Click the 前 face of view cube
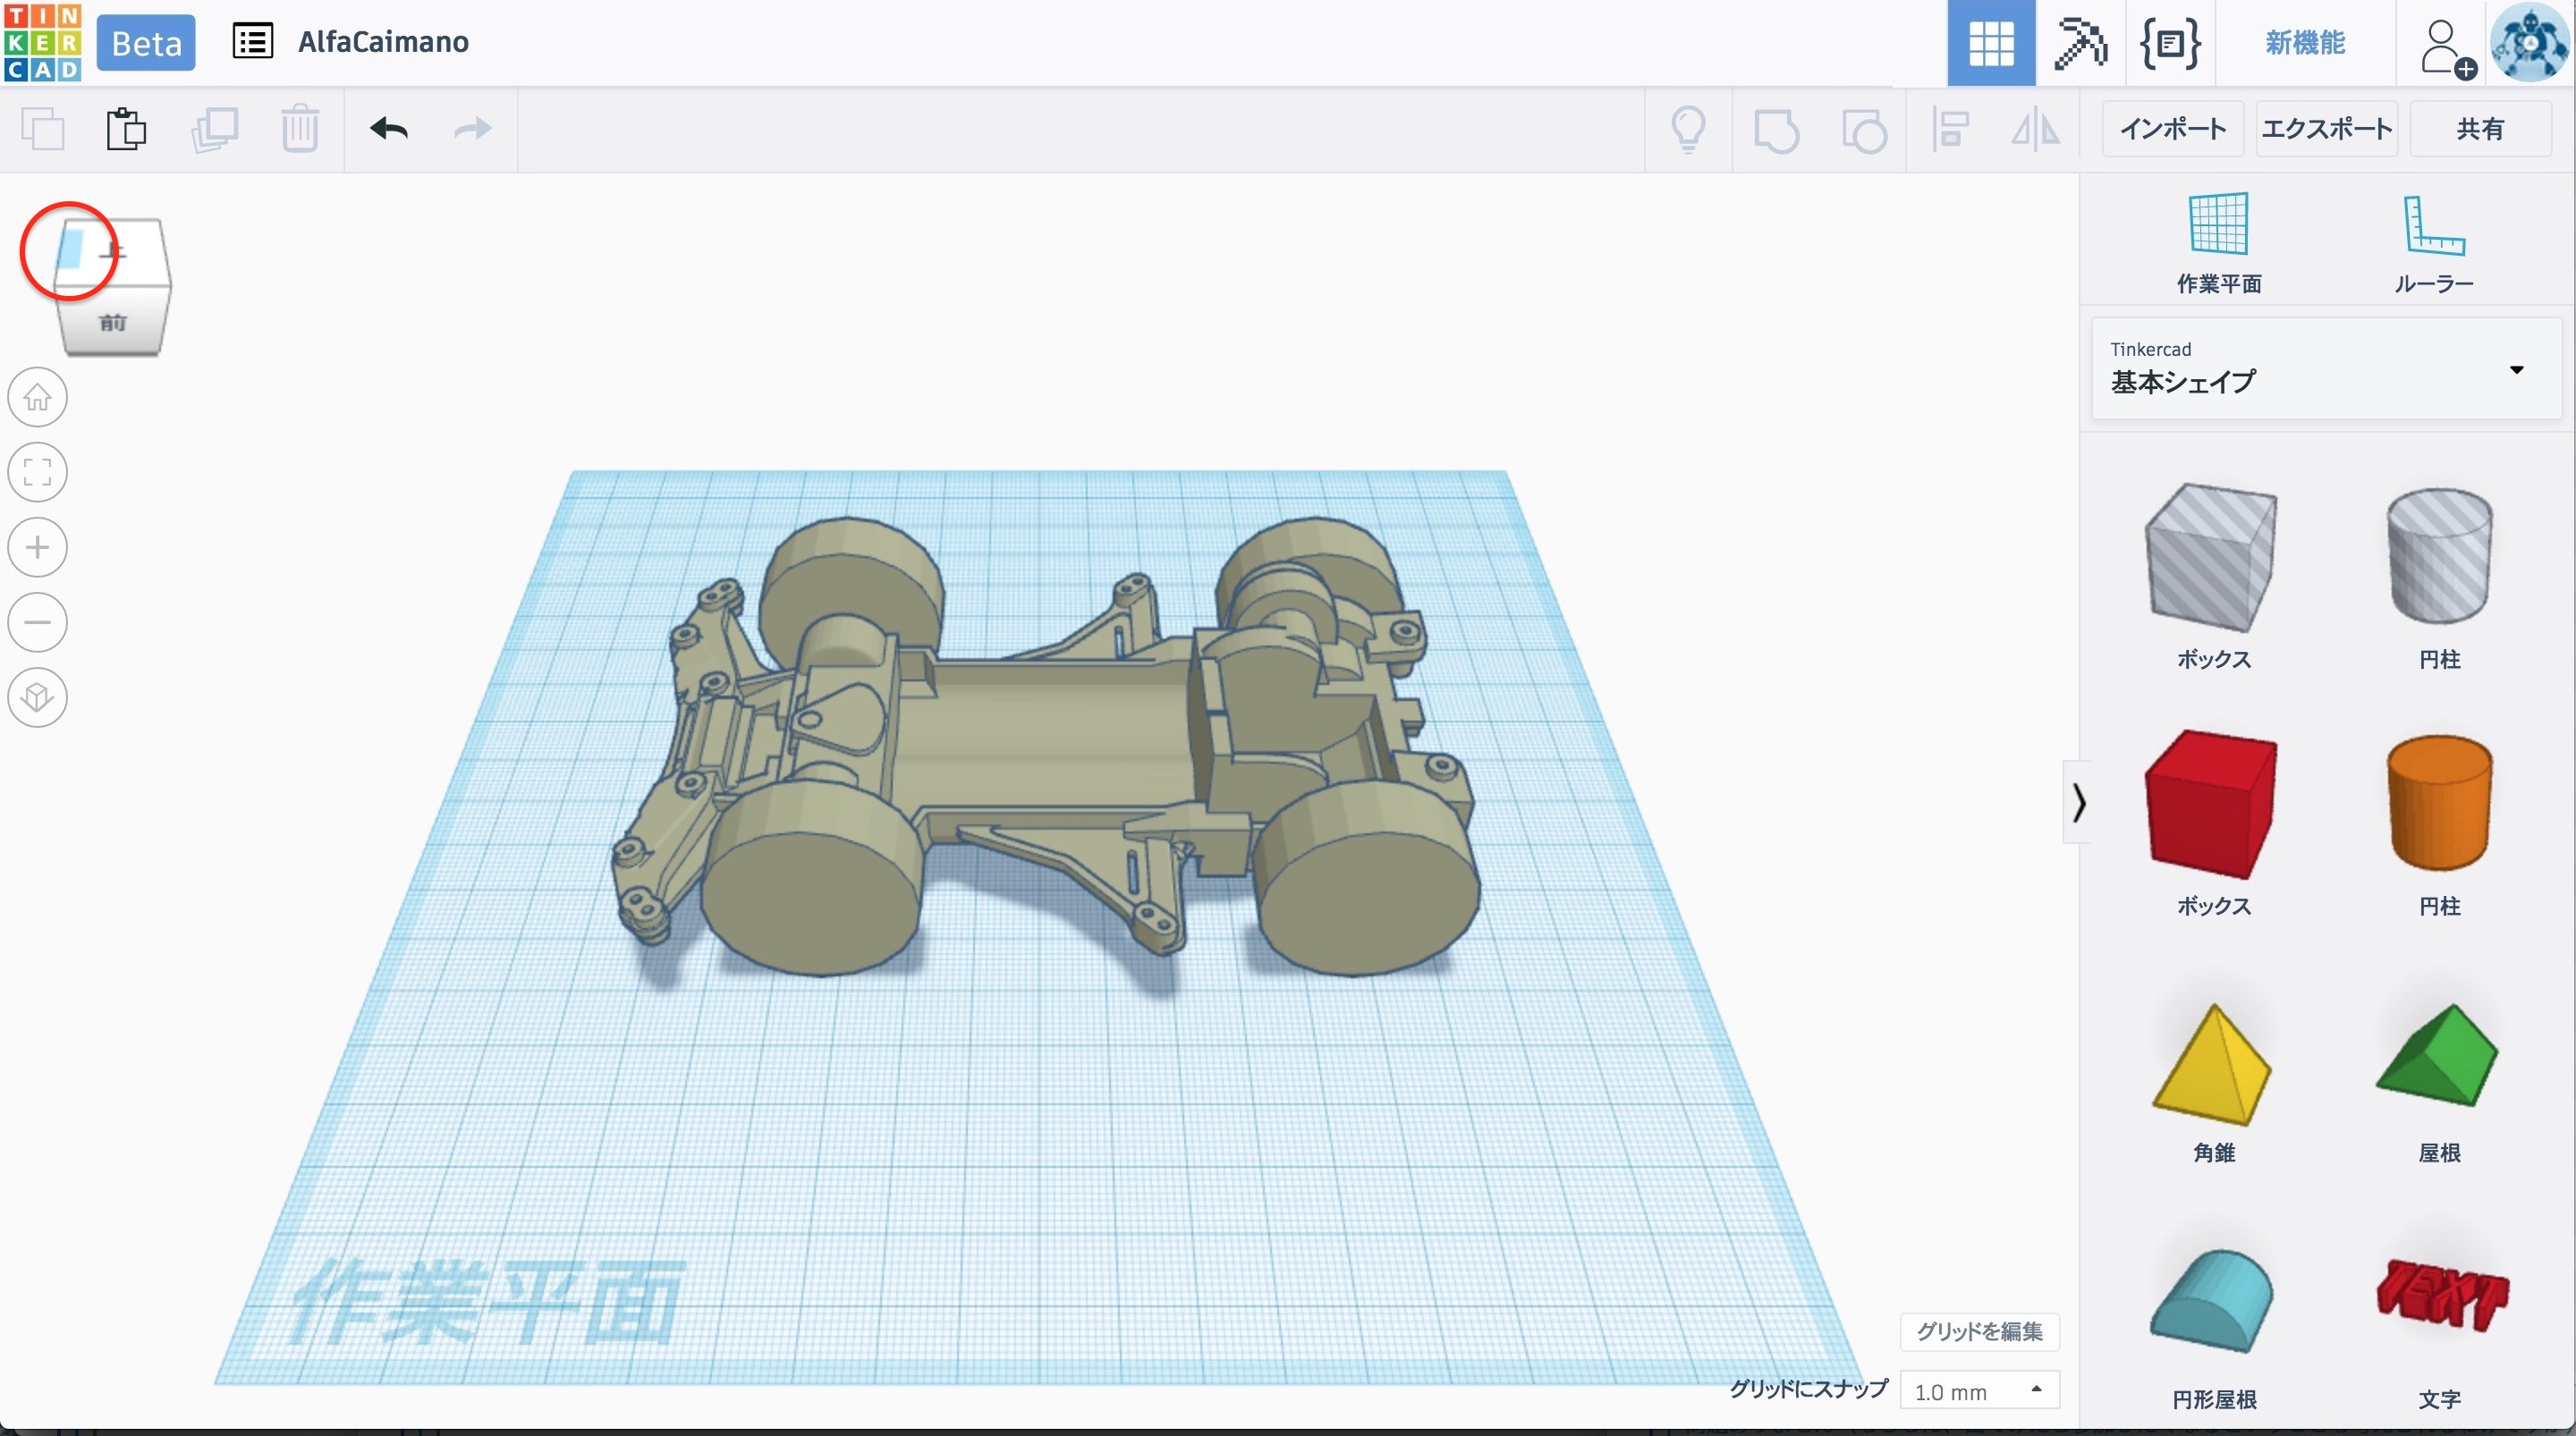 click(113, 322)
